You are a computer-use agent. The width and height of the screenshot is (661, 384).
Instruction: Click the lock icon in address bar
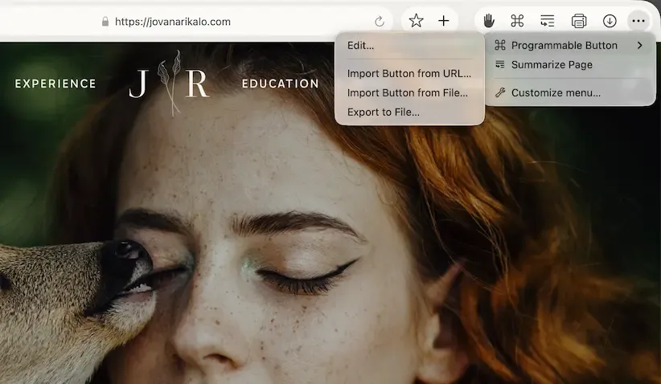(x=105, y=22)
